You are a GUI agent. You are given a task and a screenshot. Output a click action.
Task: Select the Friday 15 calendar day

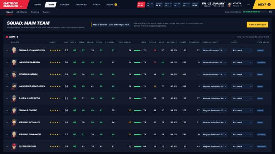pos(141,5)
